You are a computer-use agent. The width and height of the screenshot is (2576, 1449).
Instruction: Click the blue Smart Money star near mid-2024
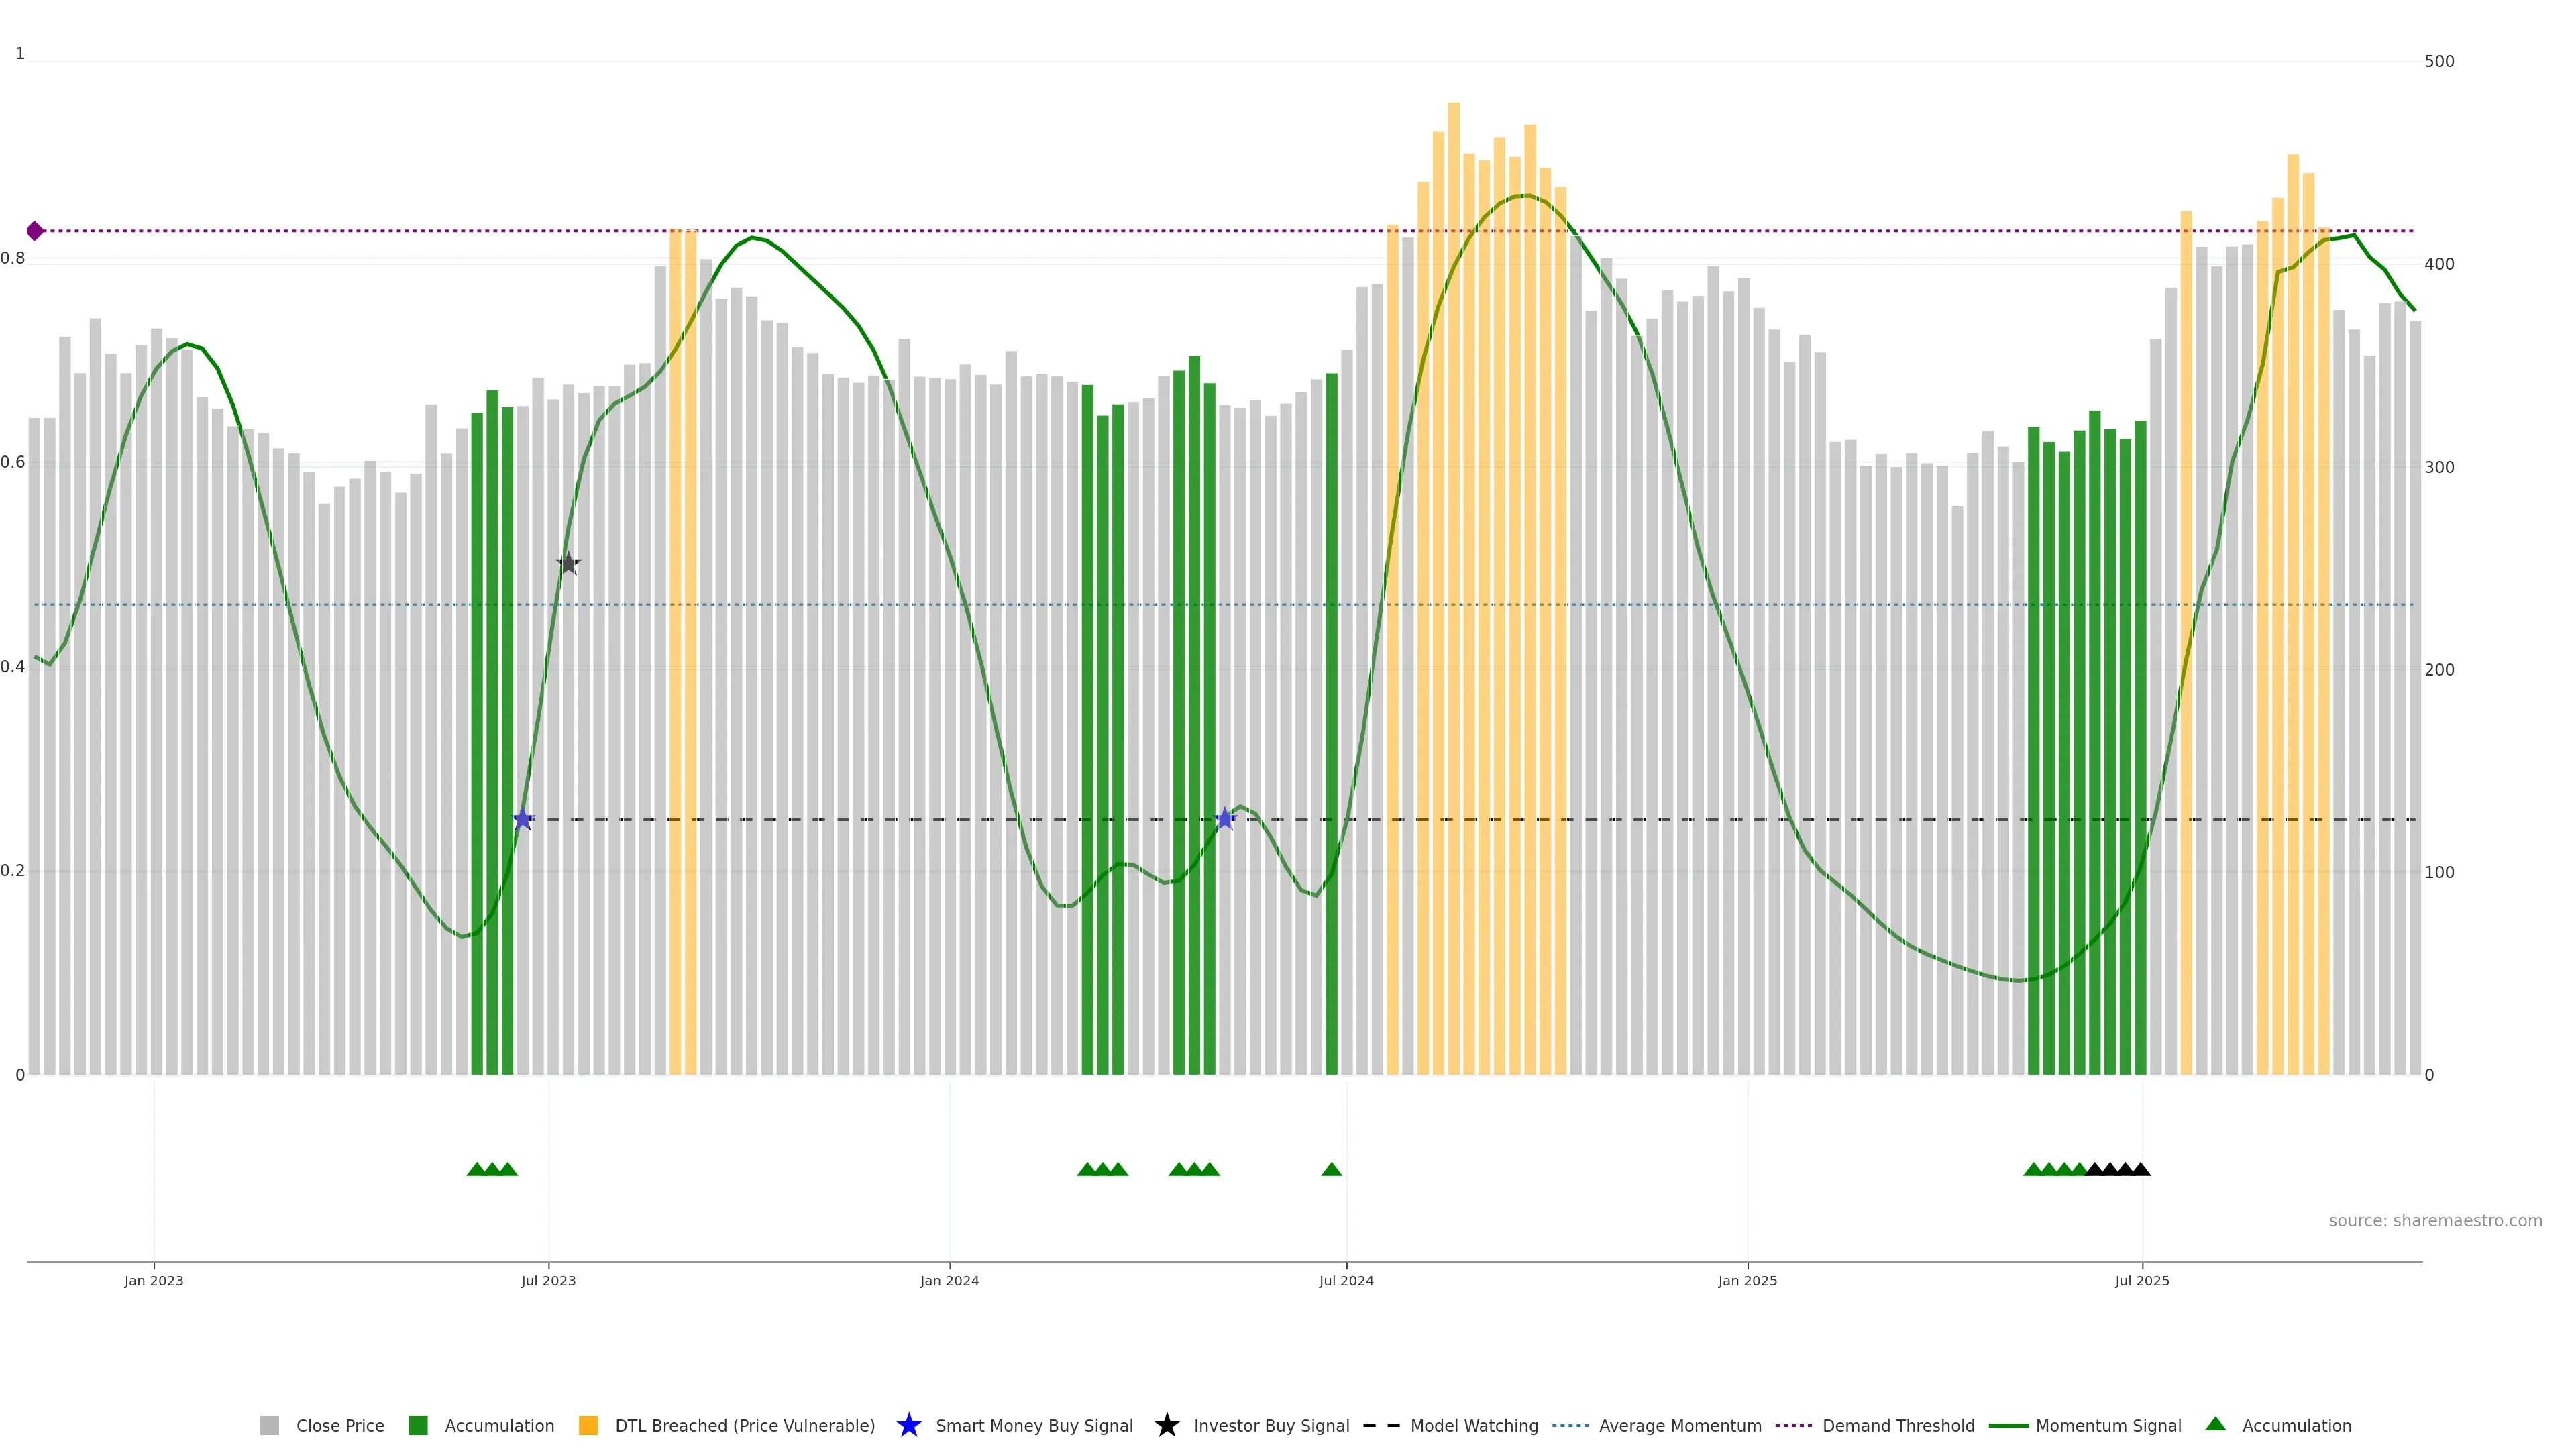click(1225, 819)
